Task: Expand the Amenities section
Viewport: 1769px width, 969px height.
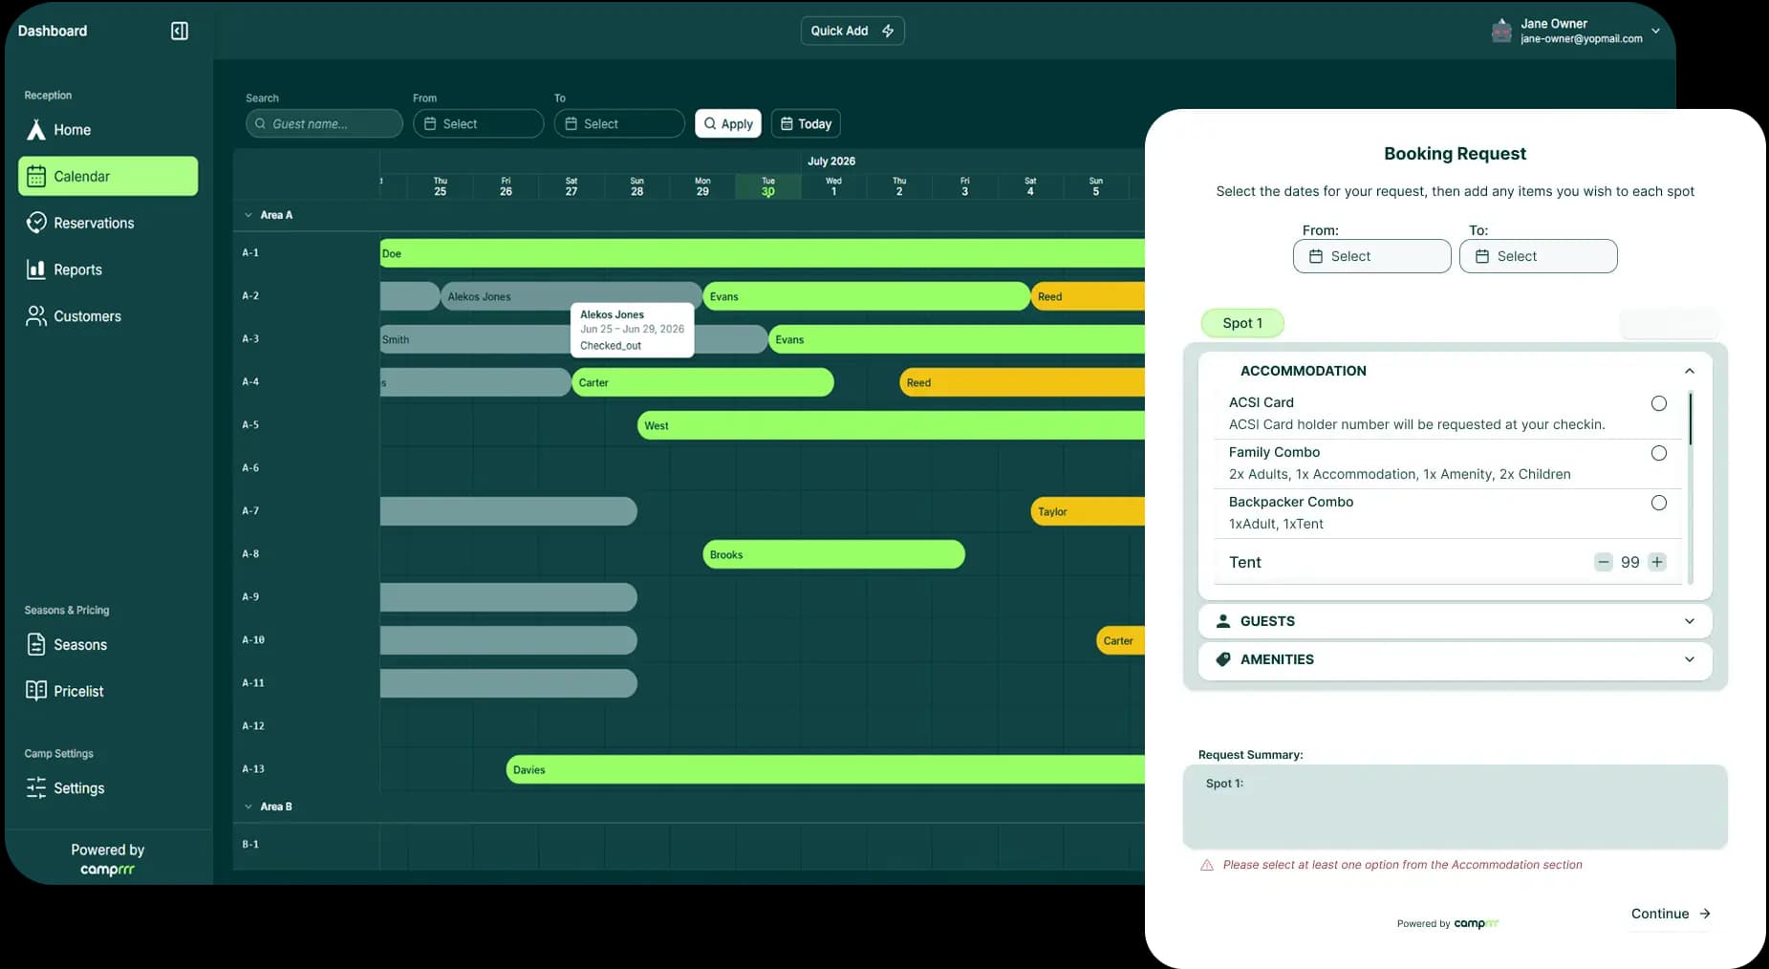Action: click(x=1455, y=659)
